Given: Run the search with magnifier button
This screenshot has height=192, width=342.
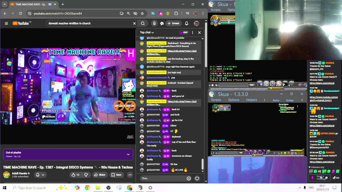Looking at the screenshot, I should (143, 23).
